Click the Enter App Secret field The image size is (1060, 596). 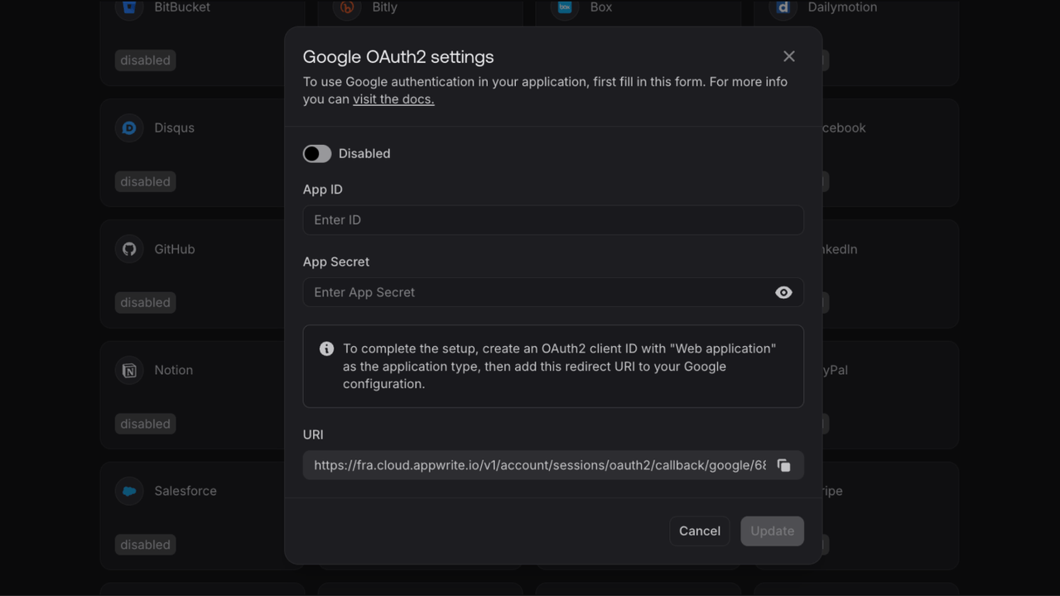[538, 292]
